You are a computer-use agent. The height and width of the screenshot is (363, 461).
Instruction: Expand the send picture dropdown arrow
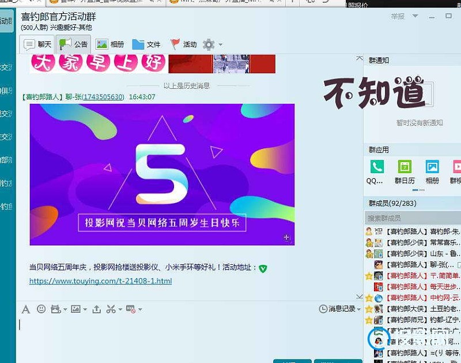click(85, 309)
